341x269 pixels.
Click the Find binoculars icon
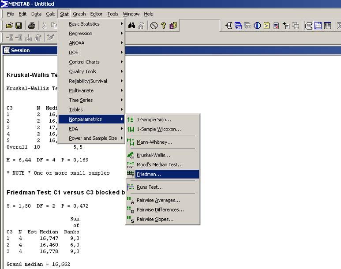click(131, 26)
